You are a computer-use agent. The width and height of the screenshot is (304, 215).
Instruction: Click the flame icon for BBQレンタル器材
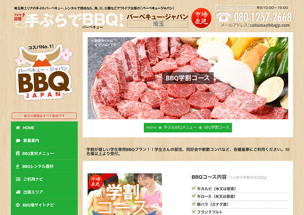[17, 166]
